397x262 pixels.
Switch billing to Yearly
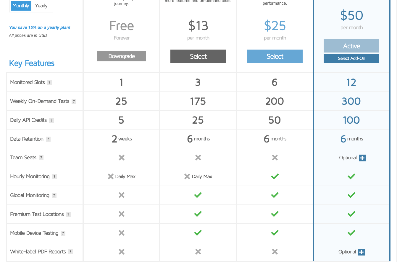click(41, 6)
